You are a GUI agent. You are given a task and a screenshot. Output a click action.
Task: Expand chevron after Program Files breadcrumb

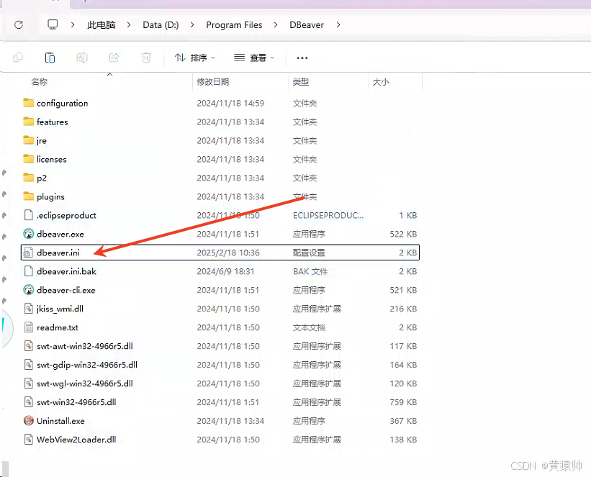pos(276,25)
